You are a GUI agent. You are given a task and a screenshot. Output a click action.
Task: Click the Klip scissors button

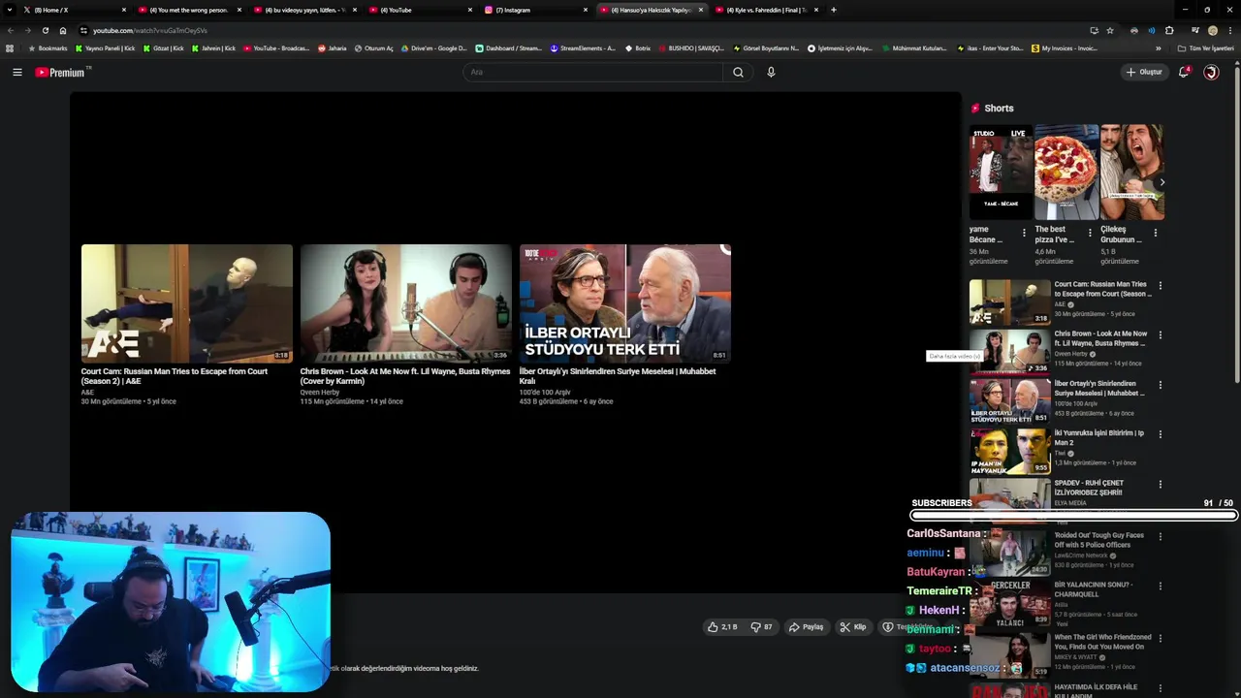[x=853, y=627]
